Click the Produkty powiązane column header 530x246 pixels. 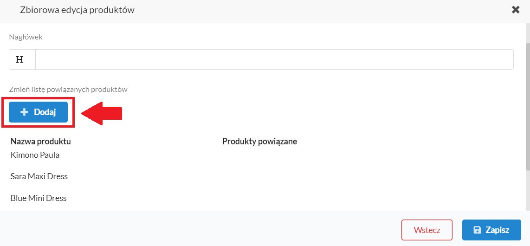click(259, 141)
